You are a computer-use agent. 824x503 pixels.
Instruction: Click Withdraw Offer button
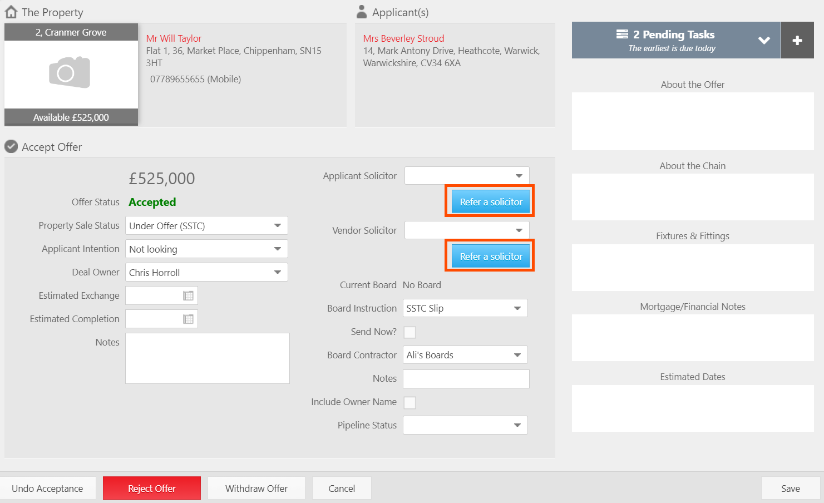pos(256,489)
